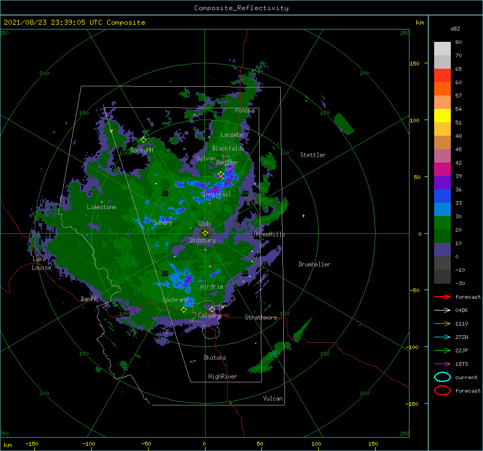
Task: Click the HighRiver city label
Action: click(x=223, y=376)
